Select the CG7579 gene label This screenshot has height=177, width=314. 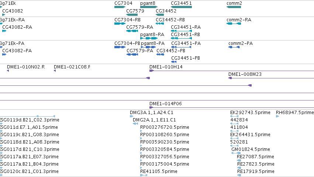tap(135, 11)
